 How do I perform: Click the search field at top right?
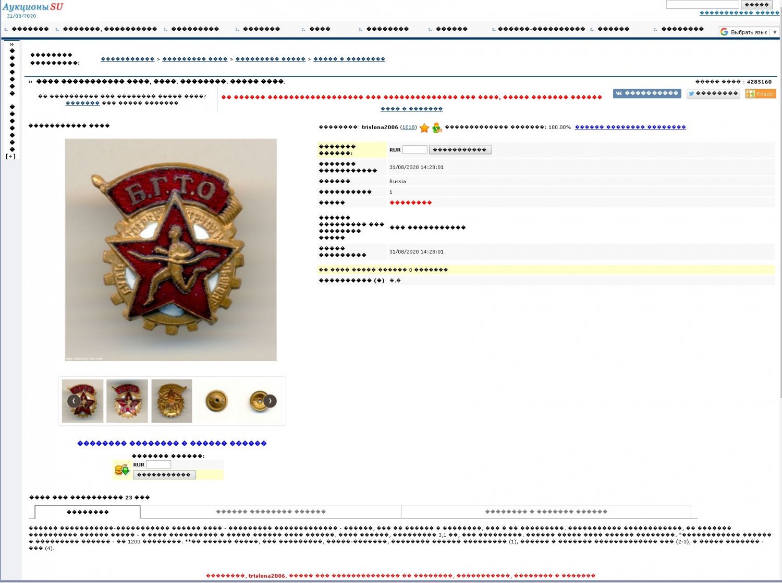(702, 5)
